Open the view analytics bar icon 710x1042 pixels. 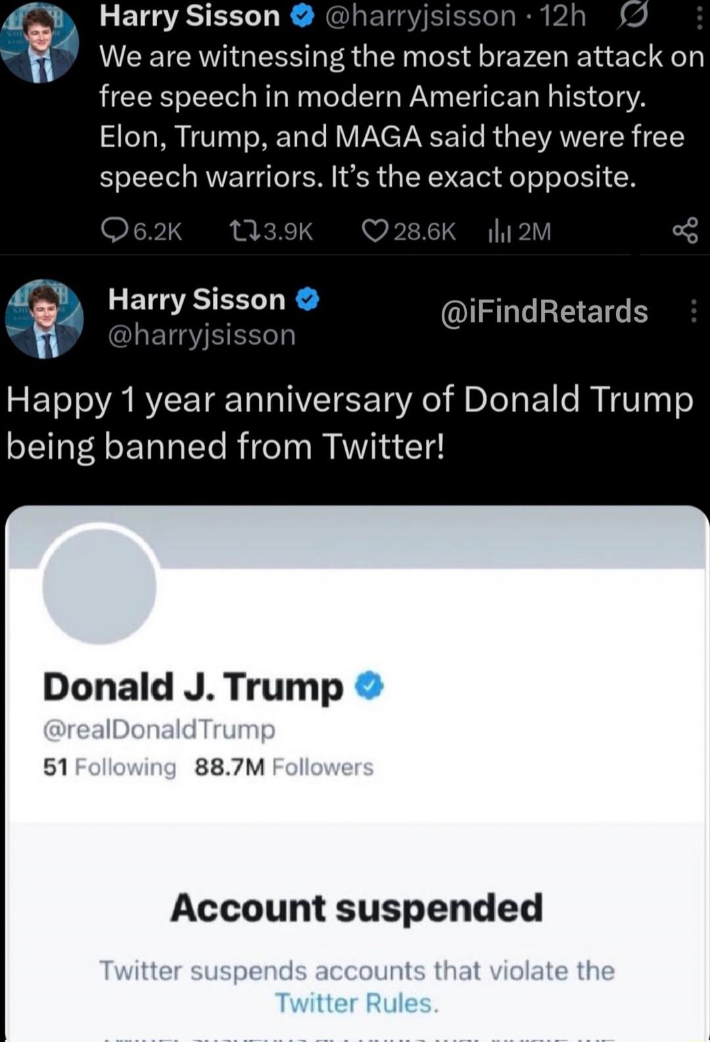tap(498, 231)
